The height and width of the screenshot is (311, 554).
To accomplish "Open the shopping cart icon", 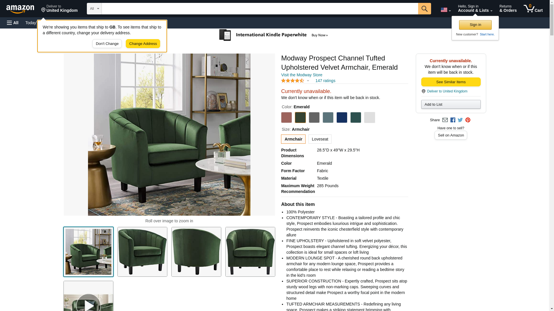I will (x=533, y=9).
